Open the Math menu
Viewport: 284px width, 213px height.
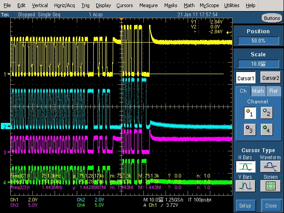[x=189, y=5]
